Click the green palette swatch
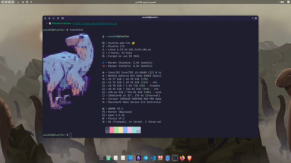The height and width of the screenshot is (163, 291). coord(116,130)
